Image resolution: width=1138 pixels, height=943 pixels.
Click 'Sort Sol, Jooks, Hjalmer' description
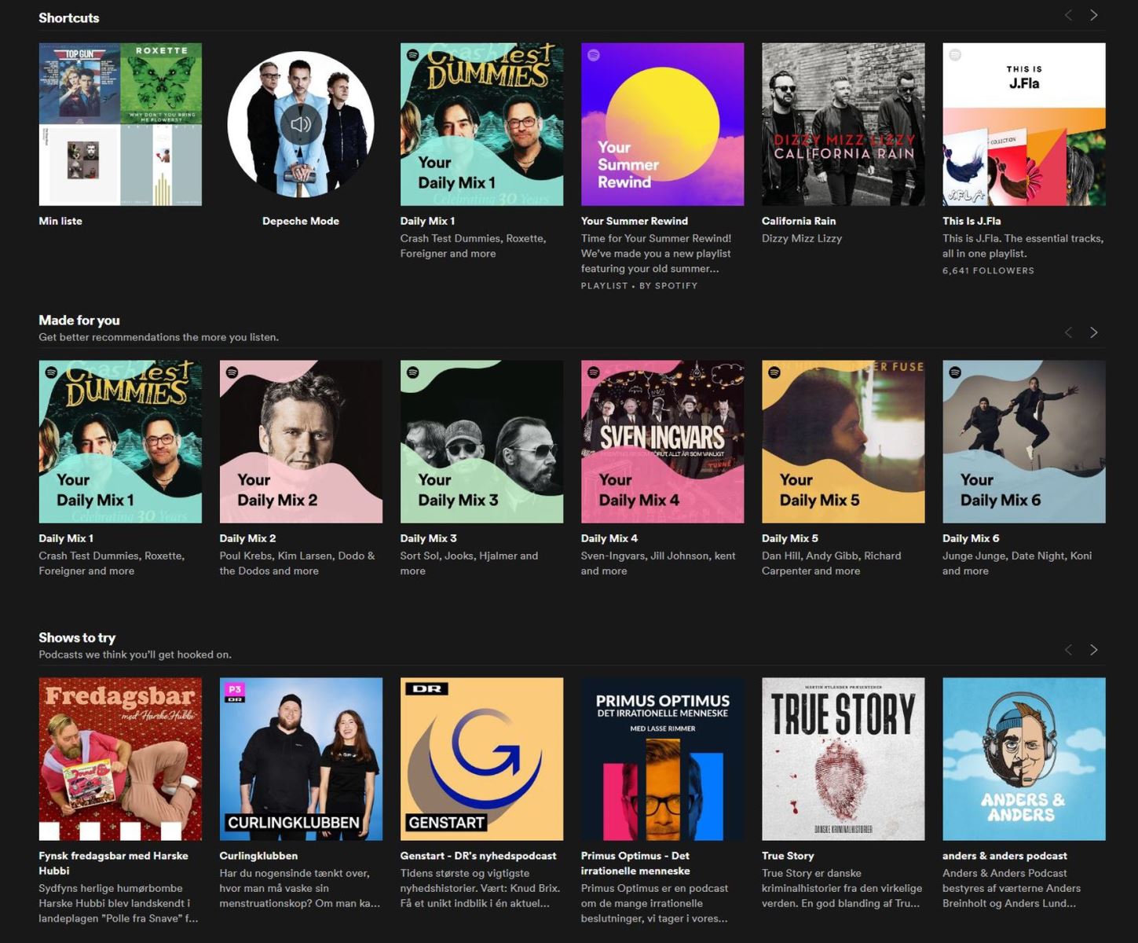coord(469,563)
